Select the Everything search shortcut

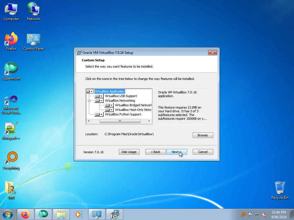pos(11,161)
